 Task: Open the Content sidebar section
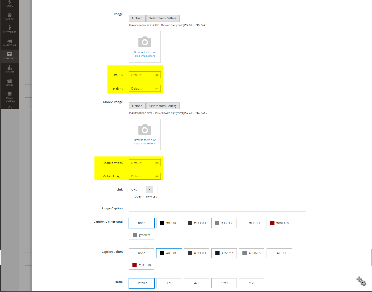(x=10, y=56)
